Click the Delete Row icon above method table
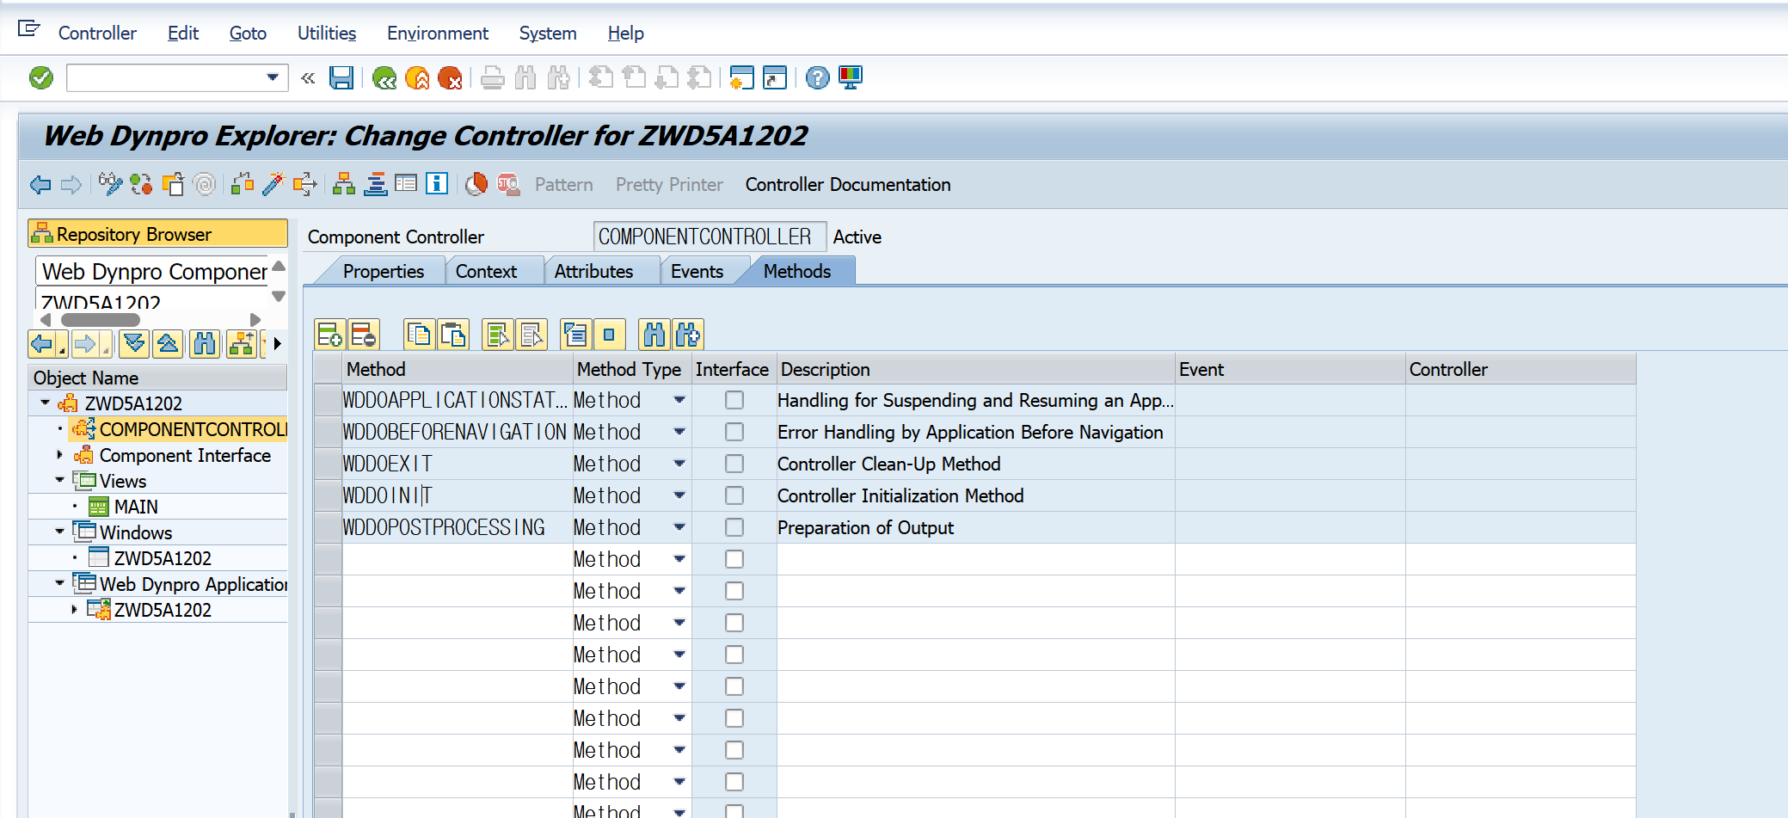The image size is (1788, 818). [363, 335]
